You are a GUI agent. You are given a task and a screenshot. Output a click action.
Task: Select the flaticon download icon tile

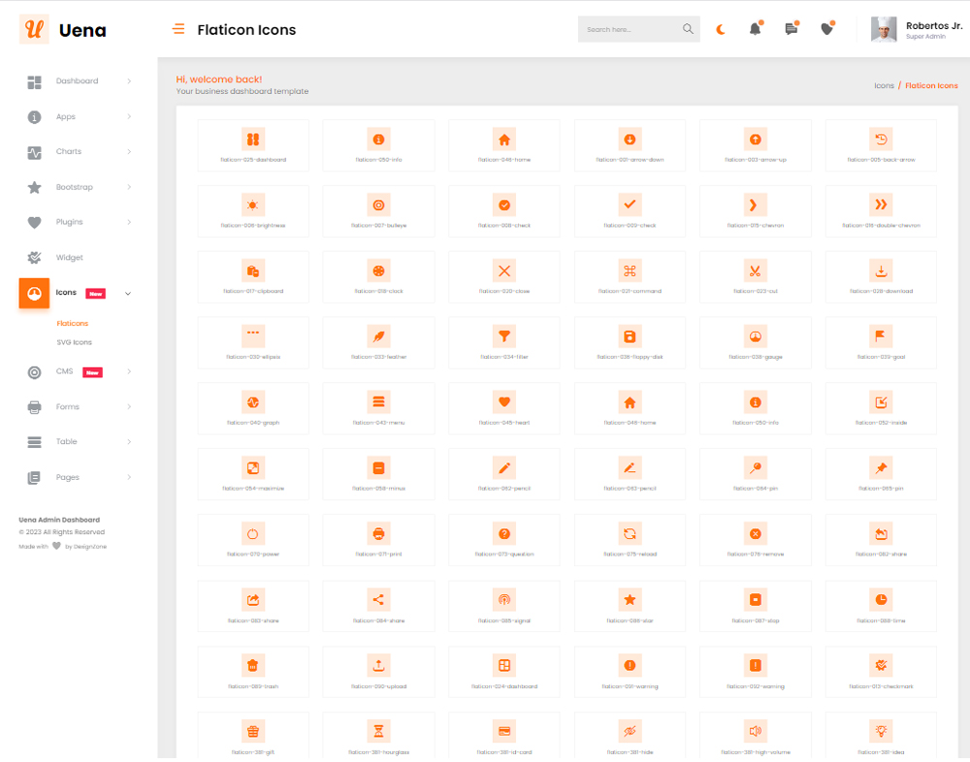click(881, 277)
